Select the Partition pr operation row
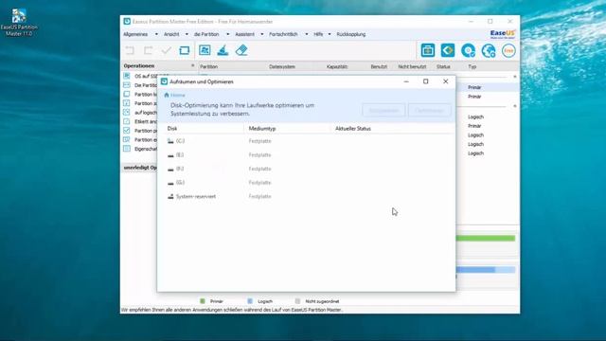This screenshot has width=606, height=341. [x=140, y=131]
